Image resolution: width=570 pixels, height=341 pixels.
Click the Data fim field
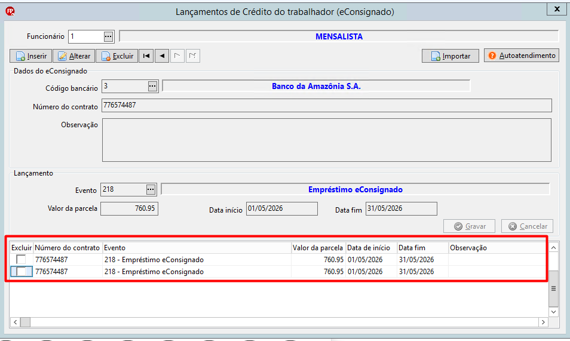pyautogui.click(x=402, y=208)
